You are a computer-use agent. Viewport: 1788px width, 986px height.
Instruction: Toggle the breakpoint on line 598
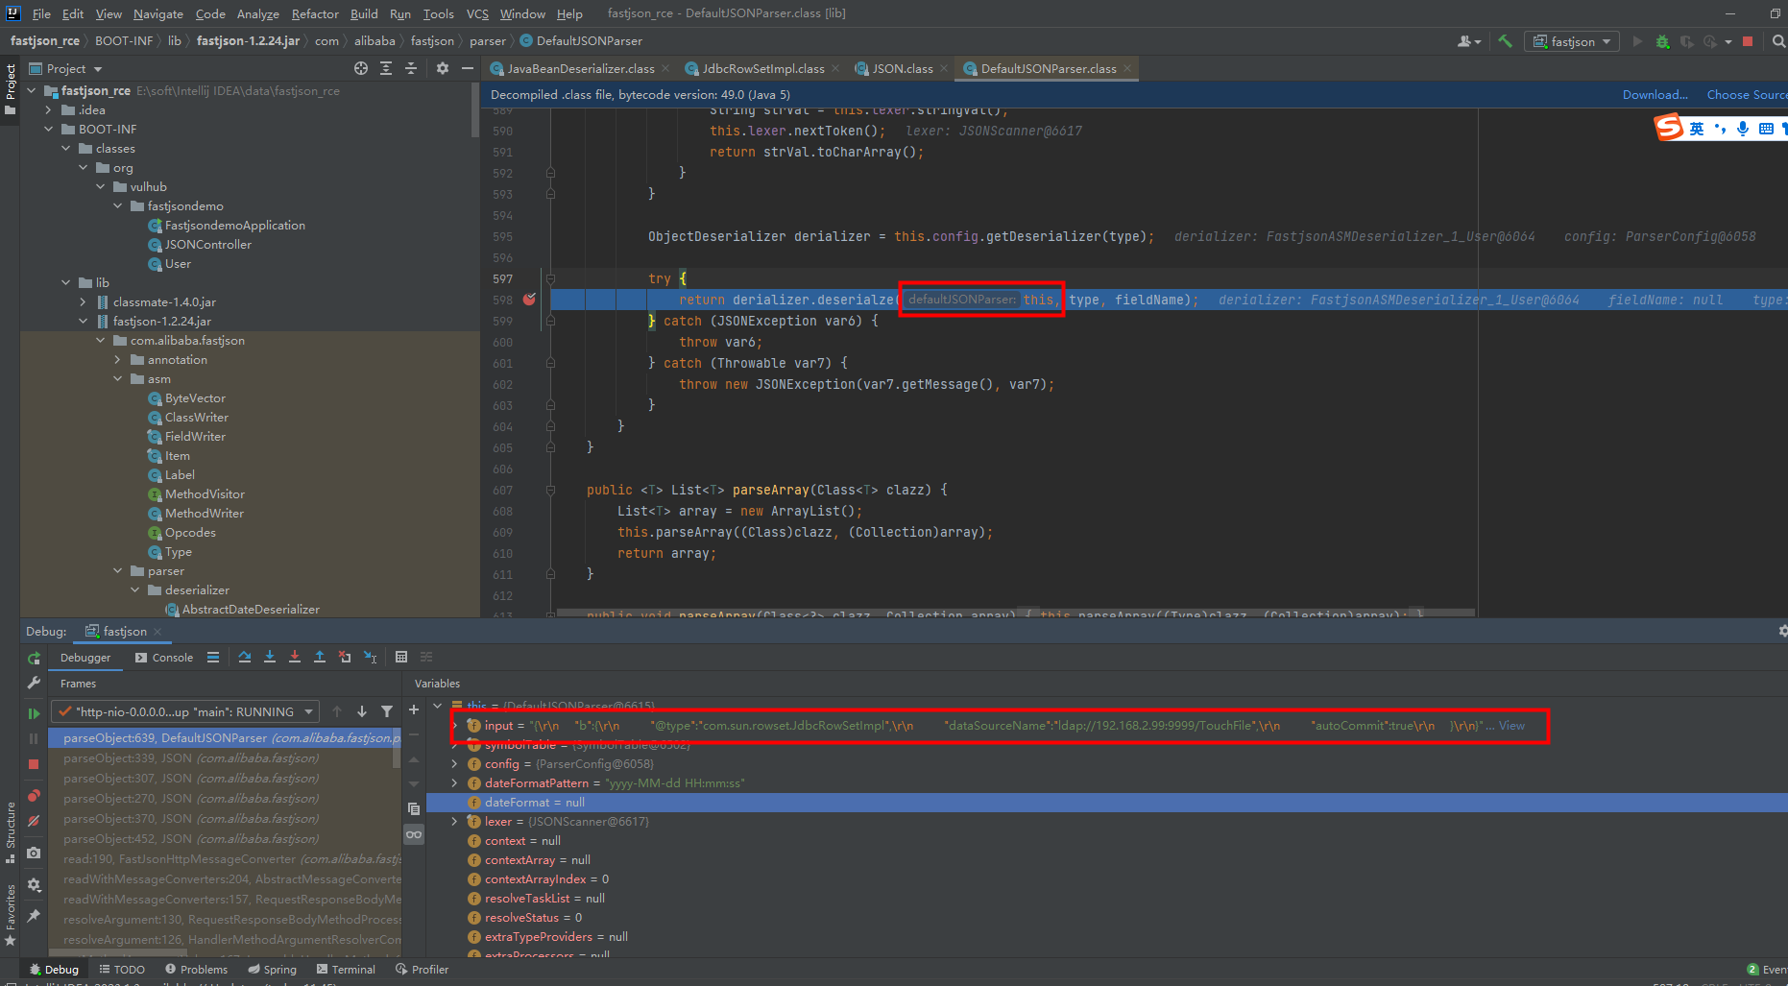(529, 300)
